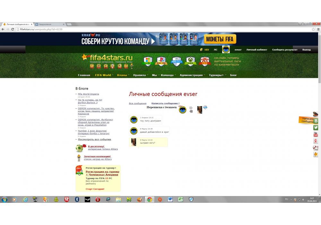Open the YouTube side icon
The image size is (321, 225).
click(x=316, y=134)
